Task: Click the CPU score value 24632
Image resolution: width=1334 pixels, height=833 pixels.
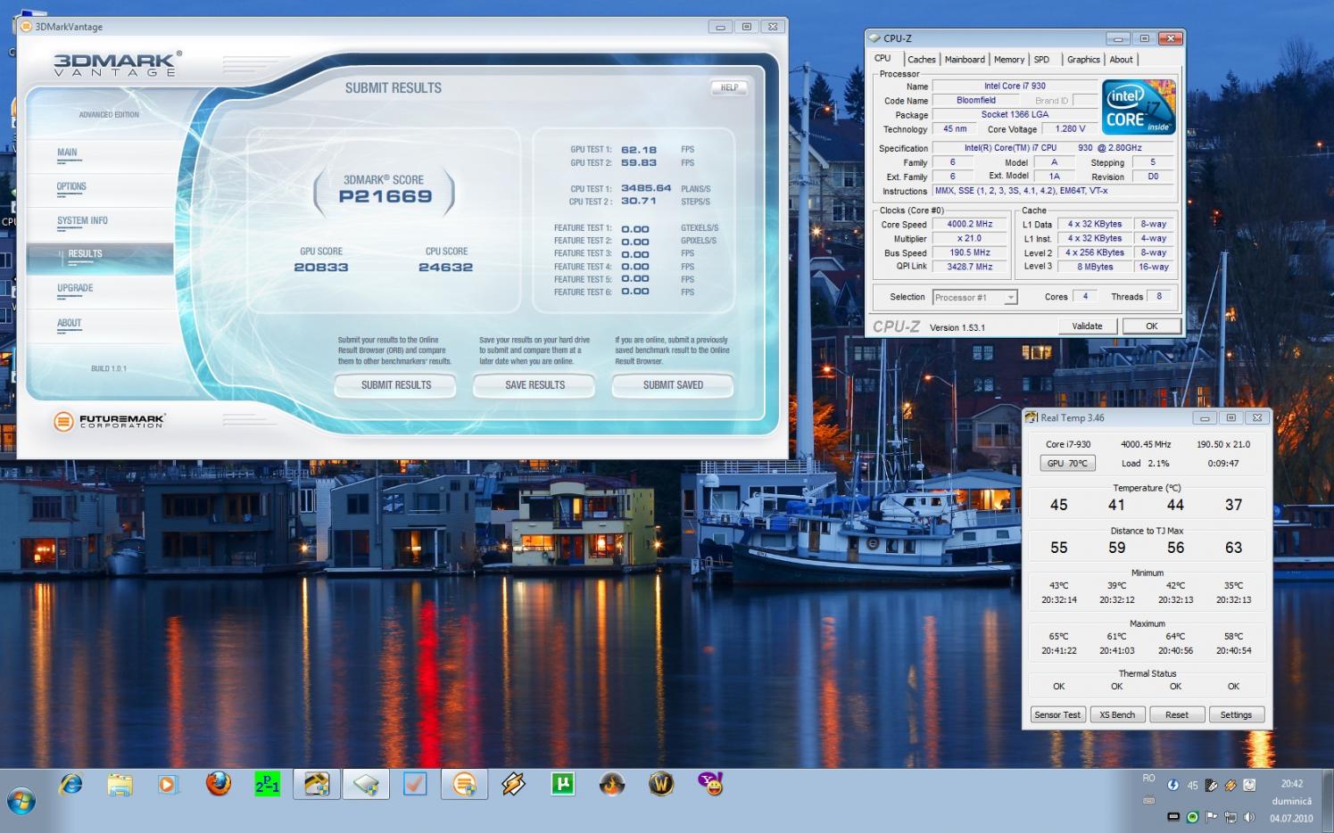Action: tap(446, 268)
